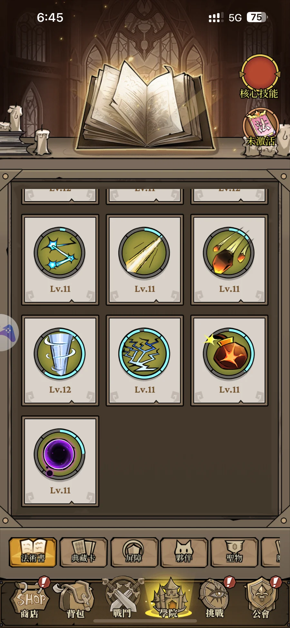Open the 挑戰 challenge menu
This screenshot has height=628, width=290.
tap(215, 598)
